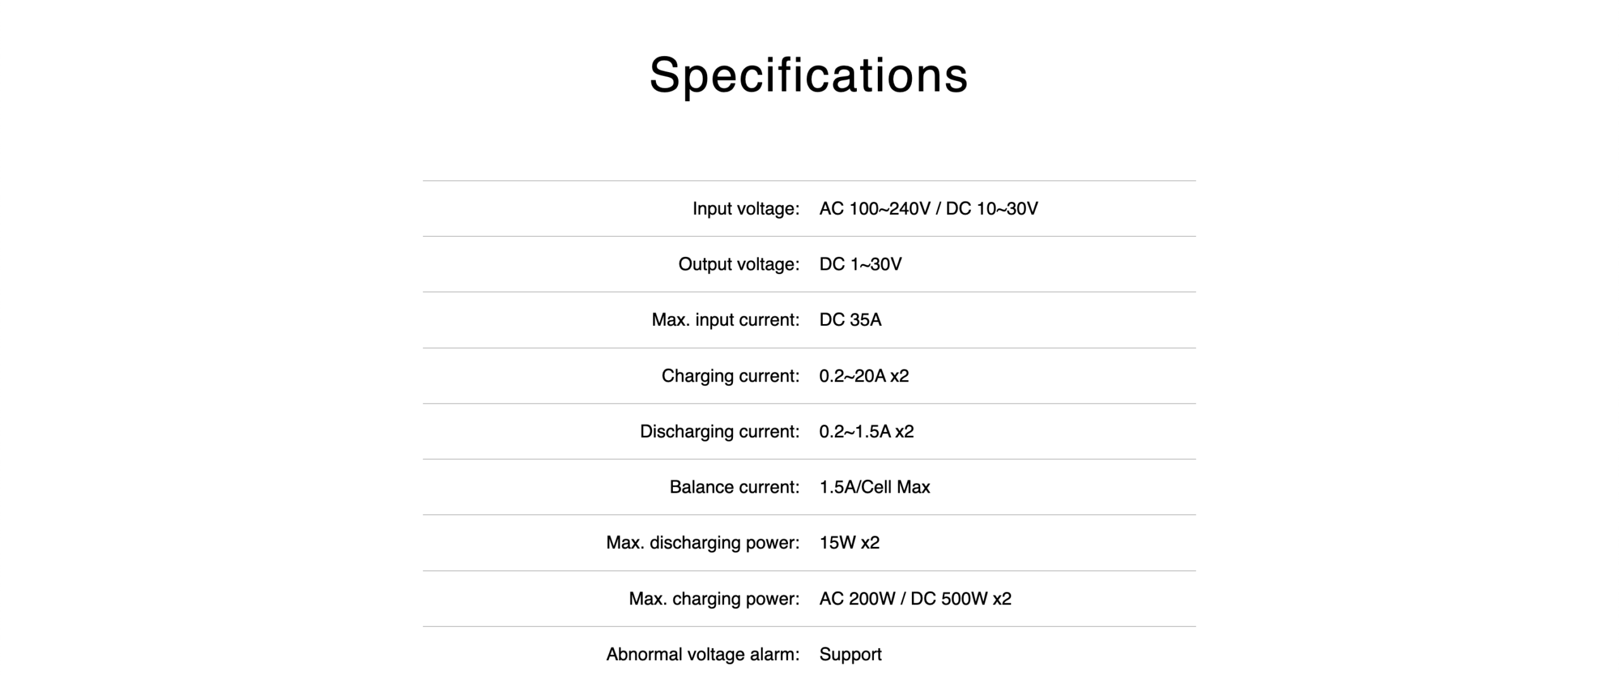Image resolution: width=1619 pixels, height=679 pixels.
Task: Click the 0.2~1.5A x2 value
Action: click(866, 431)
